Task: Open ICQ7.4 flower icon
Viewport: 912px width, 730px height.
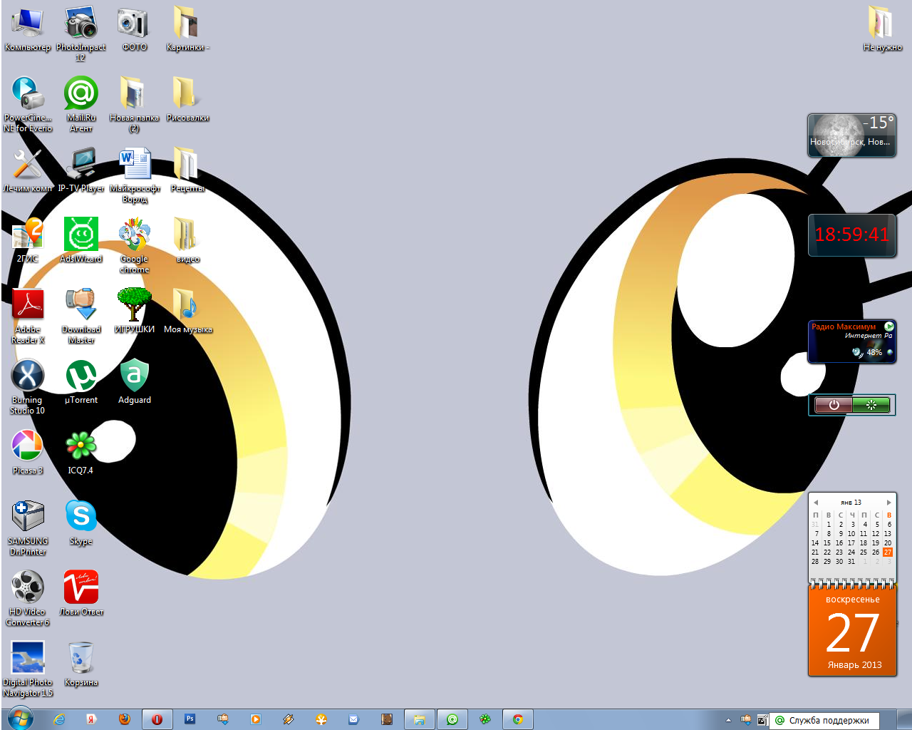Action: tap(81, 452)
